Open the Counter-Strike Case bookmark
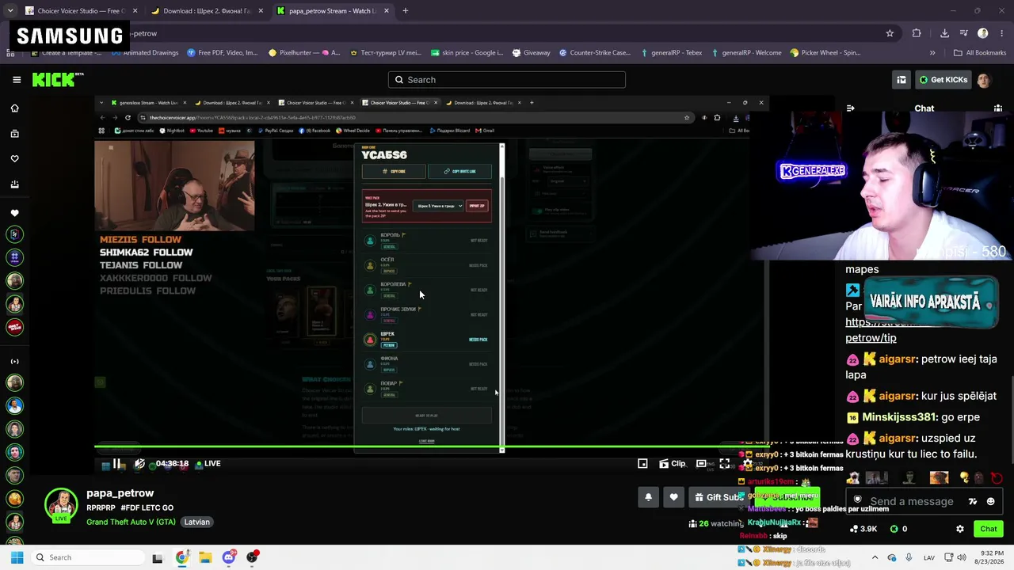The height and width of the screenshot is (570, 1014). tap(595, 53)
